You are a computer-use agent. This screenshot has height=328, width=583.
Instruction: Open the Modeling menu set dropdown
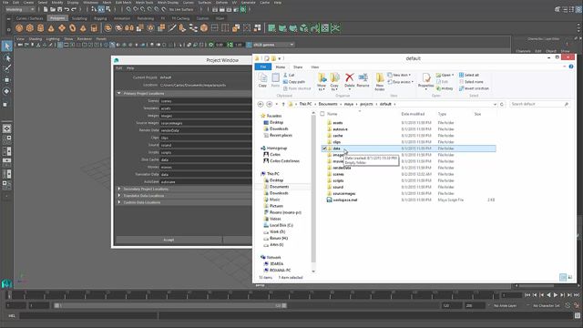pos(20,9)
